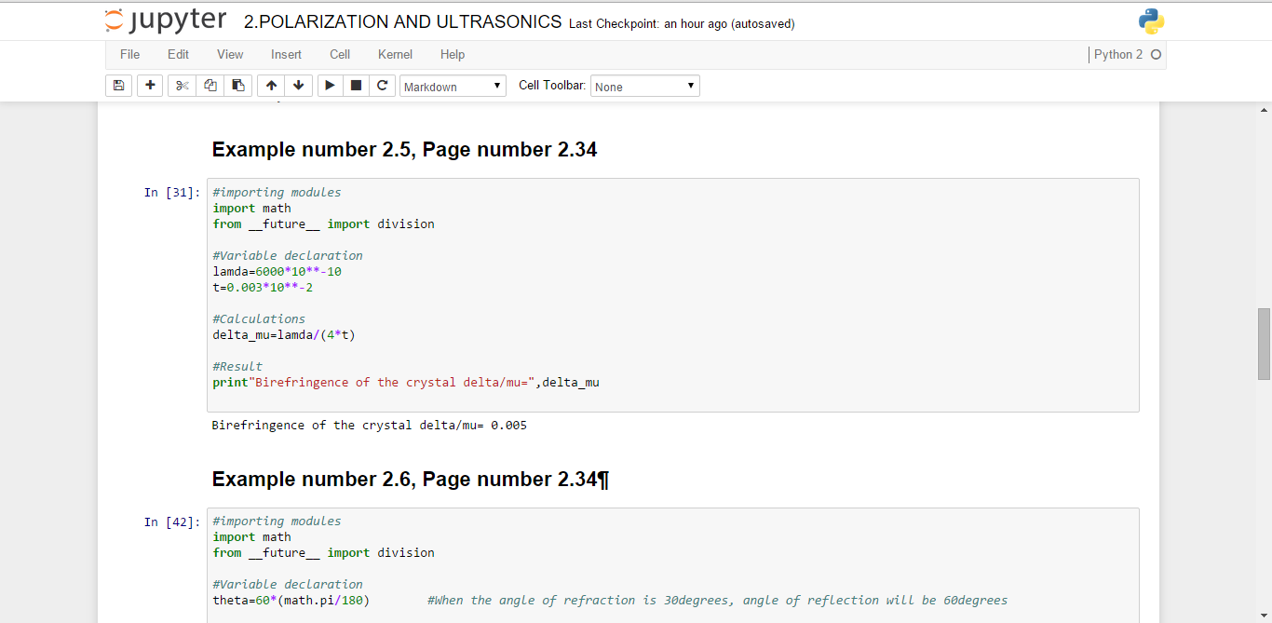
Task: Move the selected cell up
Action: click(271, 86)
